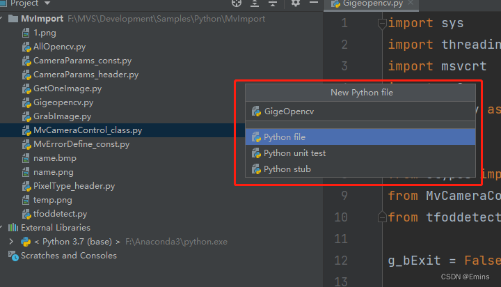Select GrabImage.py file
The height and width of the screenshot is (287, 501).
pyautogui.click(x=63, y=116)
